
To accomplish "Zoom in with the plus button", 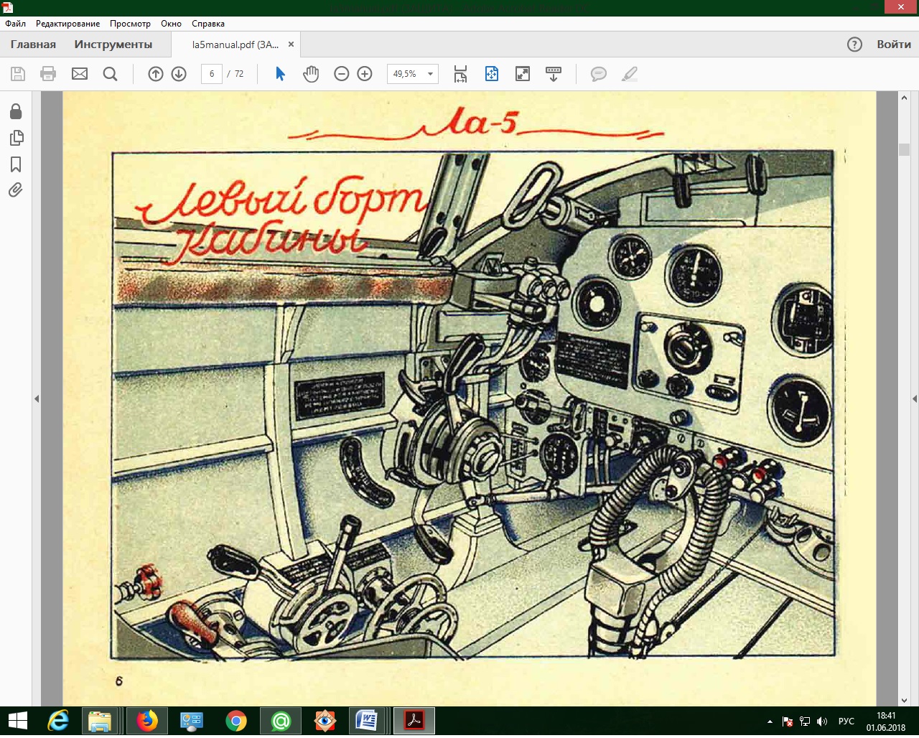I will [x=365, y=74].
